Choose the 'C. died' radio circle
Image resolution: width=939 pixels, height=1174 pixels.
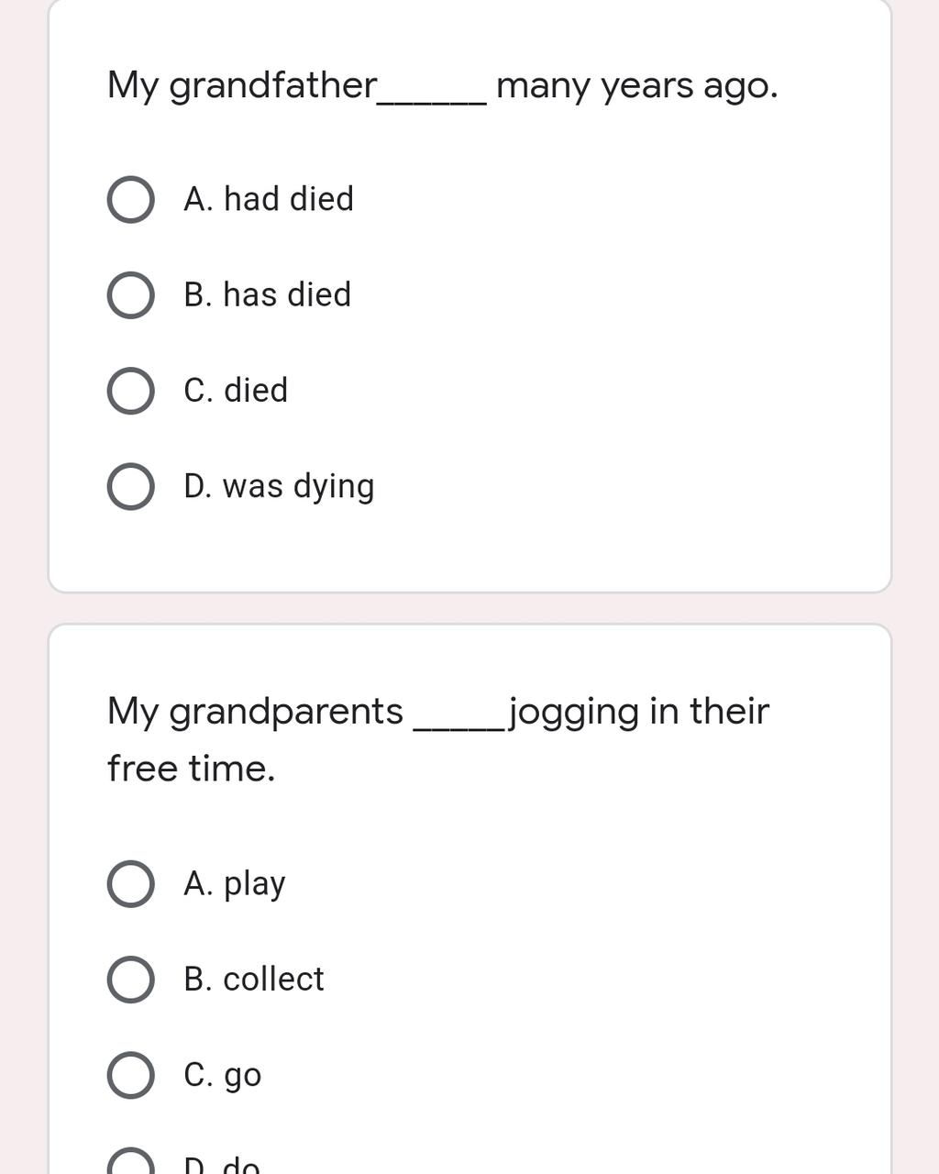tap(130, 391)
